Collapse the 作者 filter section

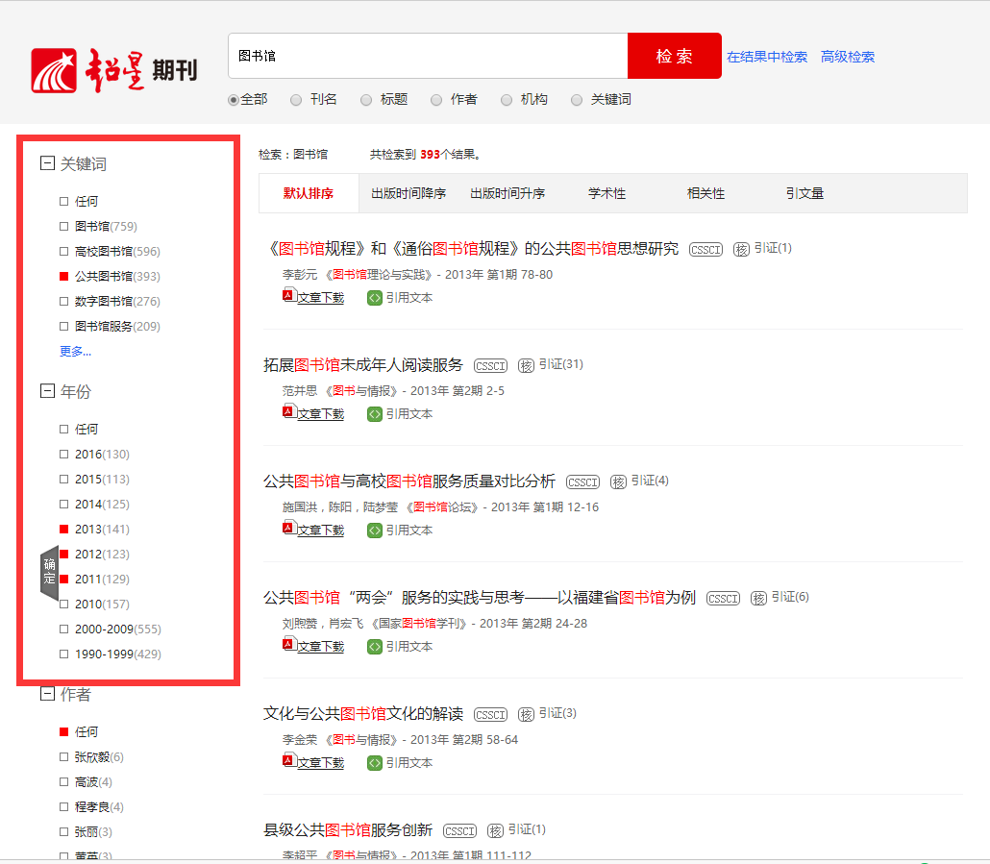tap(47, 694)
